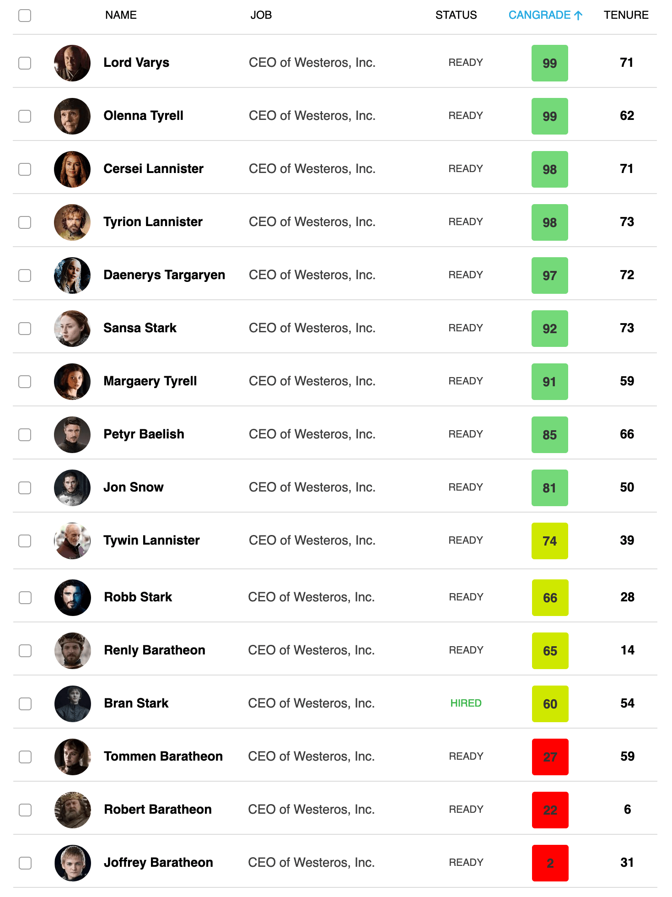
Task: Click the JOB column header
Action: [261, 15]
